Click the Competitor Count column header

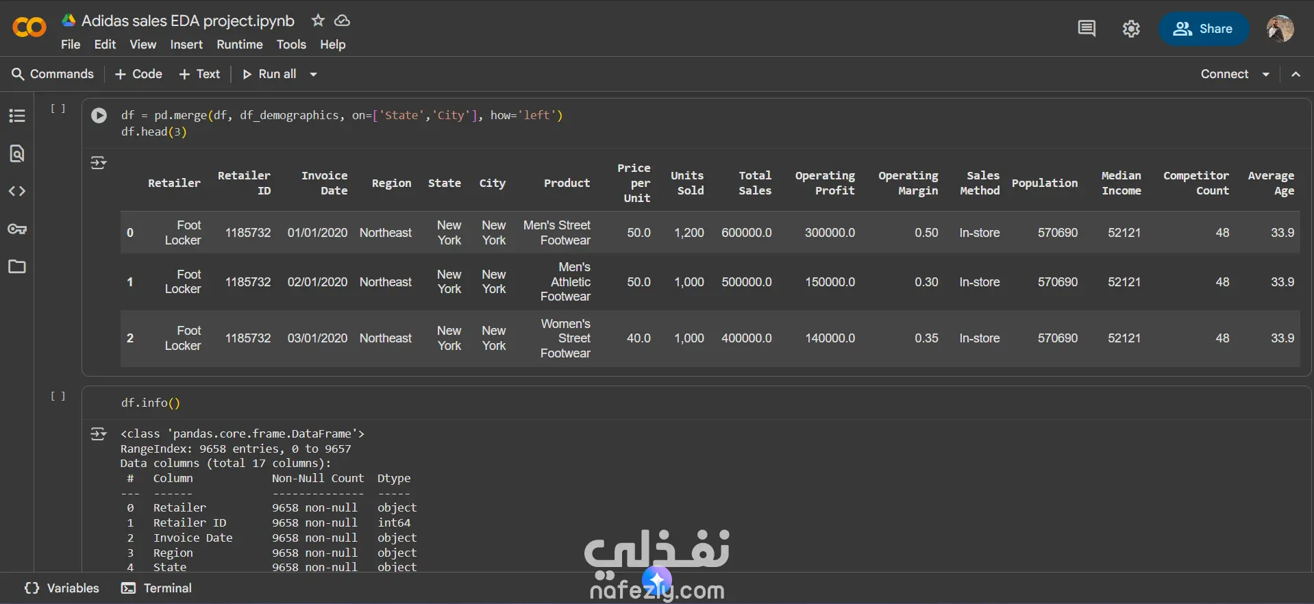coord(1196,183)
